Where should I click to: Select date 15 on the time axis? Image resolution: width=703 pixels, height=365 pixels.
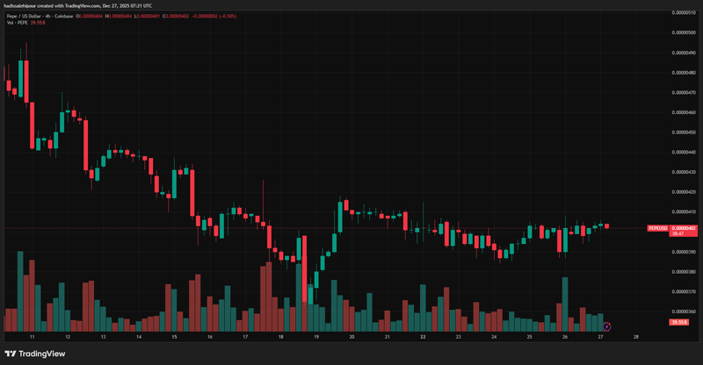(174, 336)
